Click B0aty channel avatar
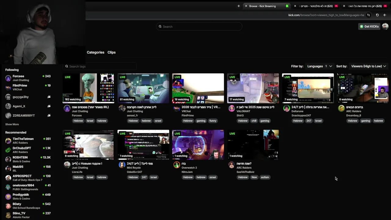Image resolution: width=391 pixels, height=220 pixels. click(8, 206)
